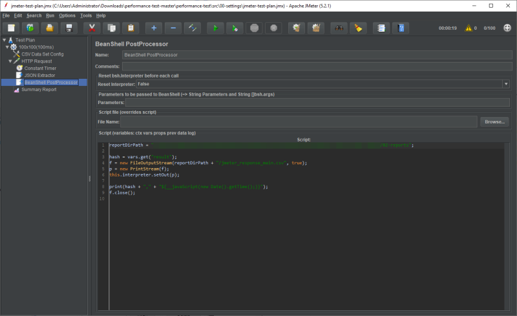Viewport: 517px width, 316px height.
Task: Open the Reset Interpreter dropdown
Action: tap(506, 84)
